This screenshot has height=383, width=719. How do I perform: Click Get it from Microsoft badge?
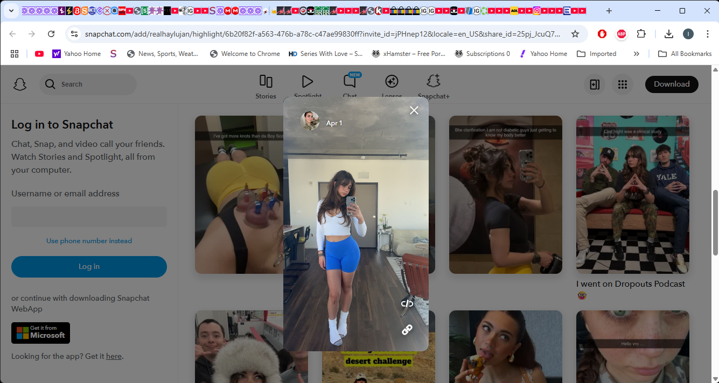(40, 332)
